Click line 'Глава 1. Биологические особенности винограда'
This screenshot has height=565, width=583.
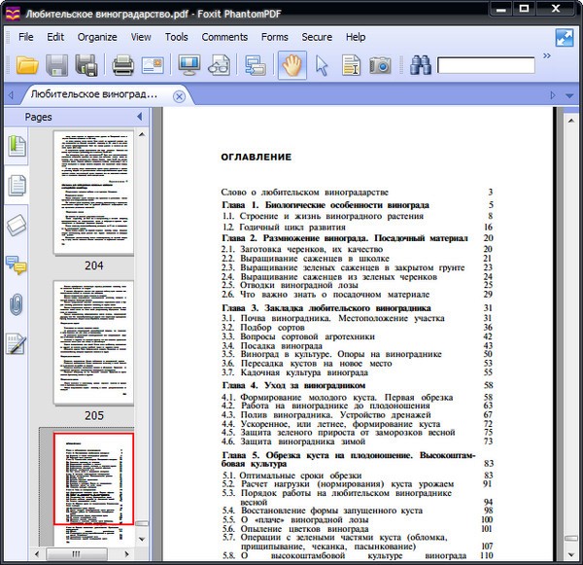click(x=326, y=205)
